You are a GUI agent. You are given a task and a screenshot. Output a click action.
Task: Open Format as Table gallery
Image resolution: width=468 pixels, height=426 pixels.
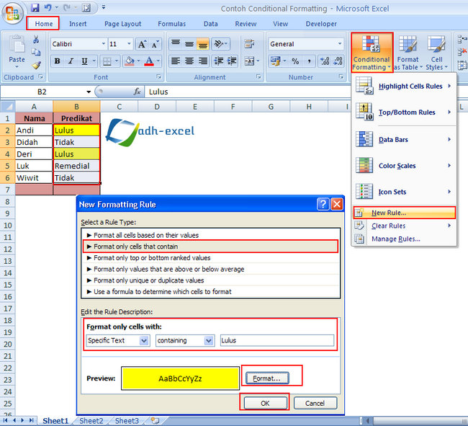(408, 53)
